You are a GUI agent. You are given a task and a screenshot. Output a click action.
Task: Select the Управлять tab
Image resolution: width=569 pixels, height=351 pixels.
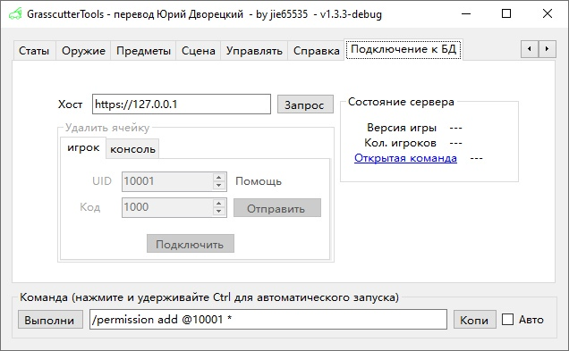[x=254, y=51]
